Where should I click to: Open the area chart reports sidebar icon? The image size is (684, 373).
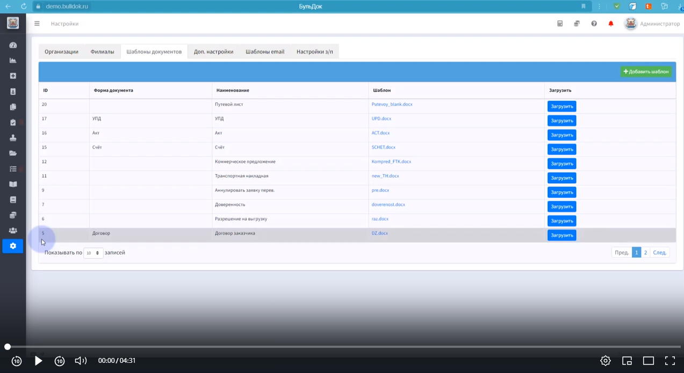(13, 61)
